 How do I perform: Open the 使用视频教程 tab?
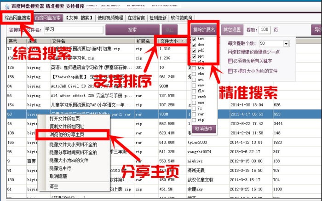coord(110,18)
